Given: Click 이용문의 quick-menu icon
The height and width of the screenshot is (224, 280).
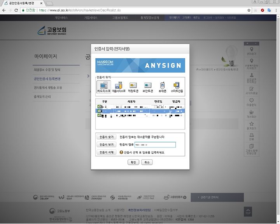Looking at the screenshot, I should (252, 102).
